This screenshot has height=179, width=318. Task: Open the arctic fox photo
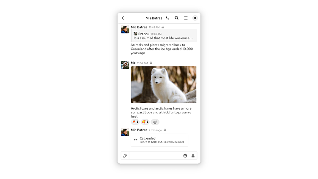[x=164, y=85]
